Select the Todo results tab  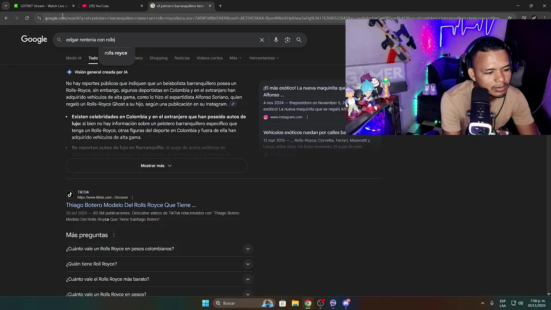[93, 58]
